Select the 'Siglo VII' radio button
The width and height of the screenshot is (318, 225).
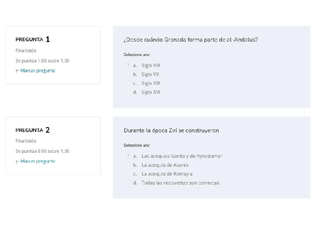128,74
